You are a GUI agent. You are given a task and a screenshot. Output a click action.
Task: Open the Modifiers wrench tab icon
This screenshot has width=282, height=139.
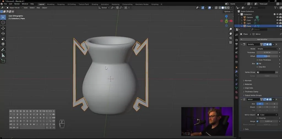(x=237, y=72)
